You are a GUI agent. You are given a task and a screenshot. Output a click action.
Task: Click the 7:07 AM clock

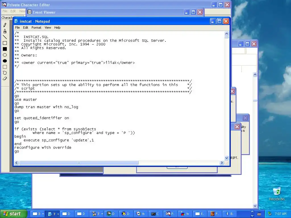click(280, 214)
